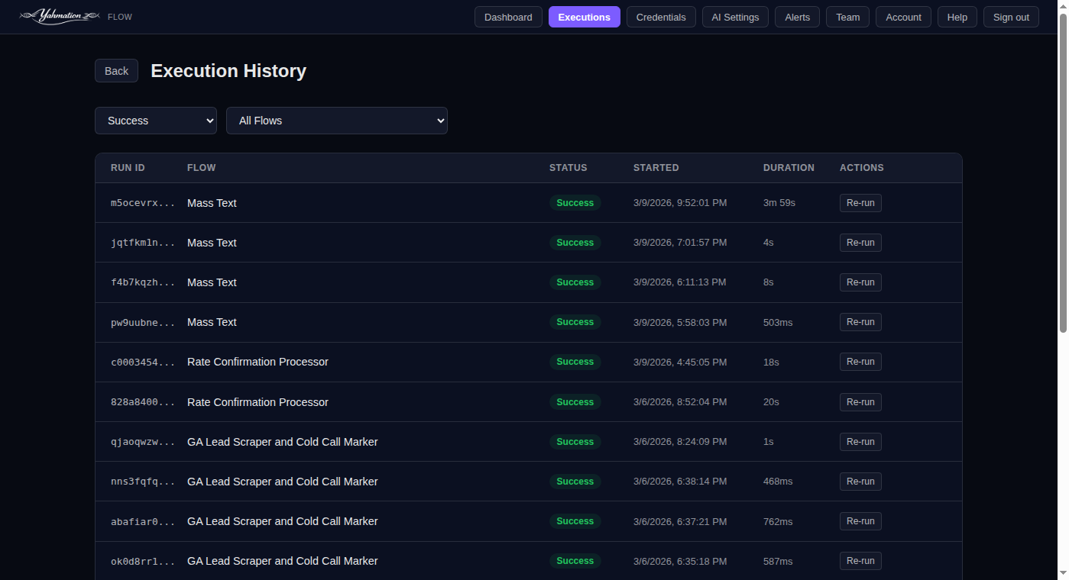Click run ID c0003454

(x=143, y=362)
